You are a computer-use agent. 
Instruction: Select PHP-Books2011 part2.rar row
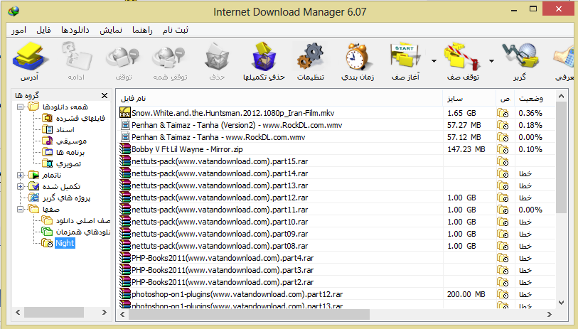pyautogui.click(x=336, y=282)
